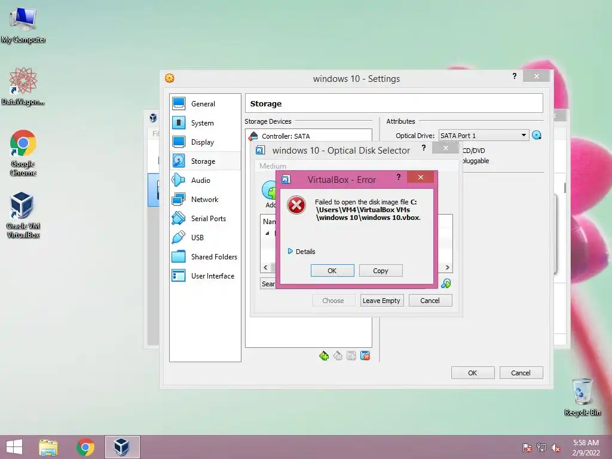Viewport: 612px width, 459px height.
Task: Click OK in windows 10 Settings
Action: [x=473, y=373]
